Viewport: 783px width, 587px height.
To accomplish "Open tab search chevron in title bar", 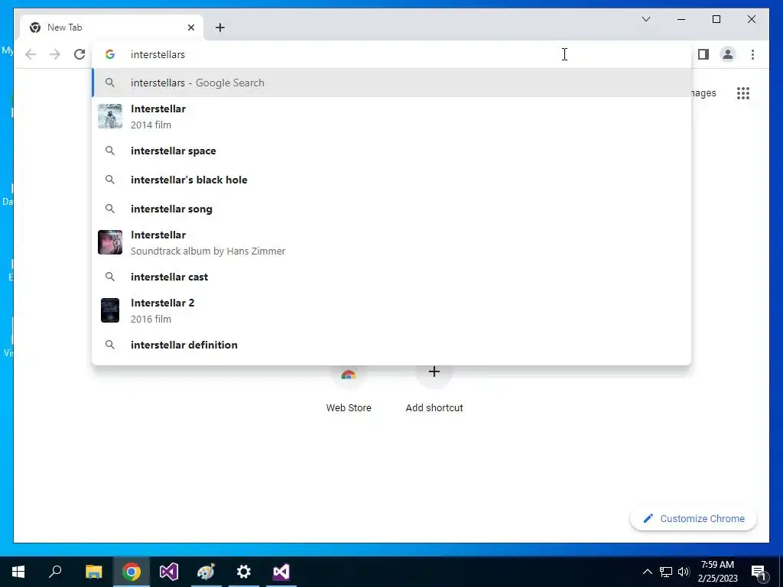I will (645, 19).
